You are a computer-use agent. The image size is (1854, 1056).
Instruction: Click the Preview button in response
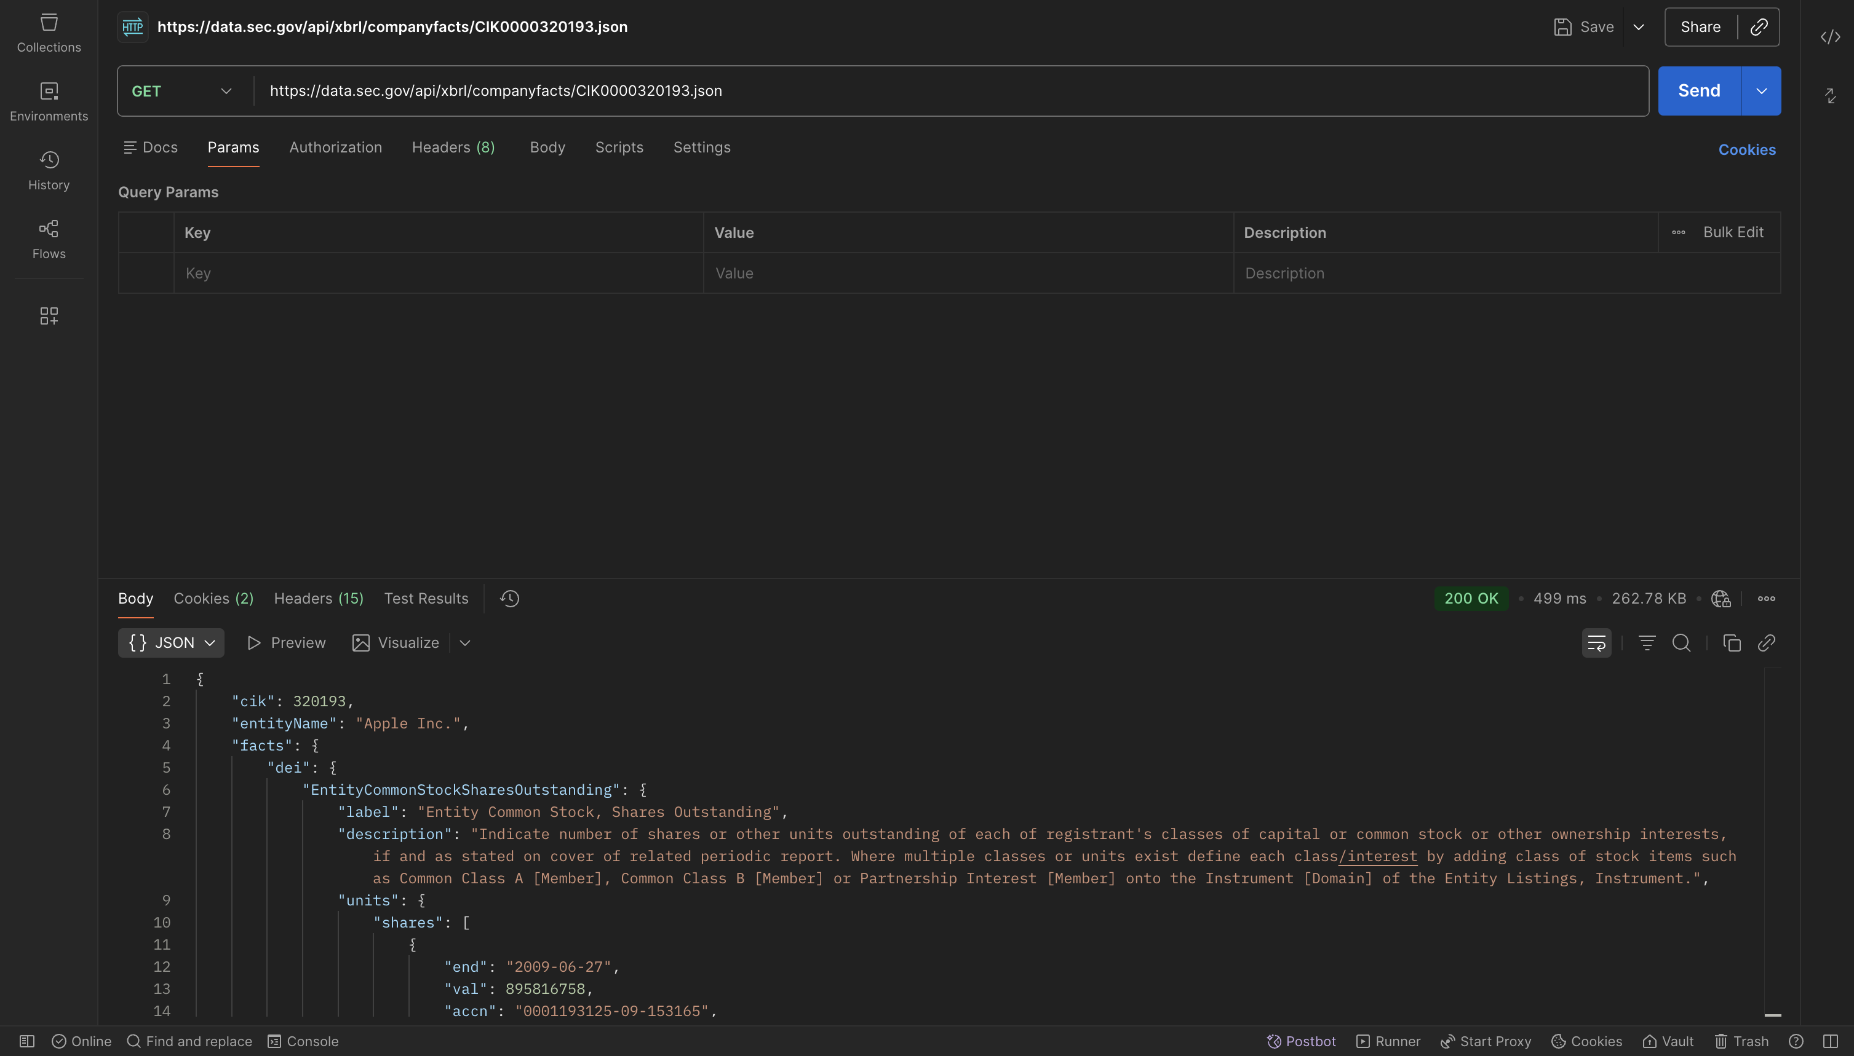(x=286, y=642)
